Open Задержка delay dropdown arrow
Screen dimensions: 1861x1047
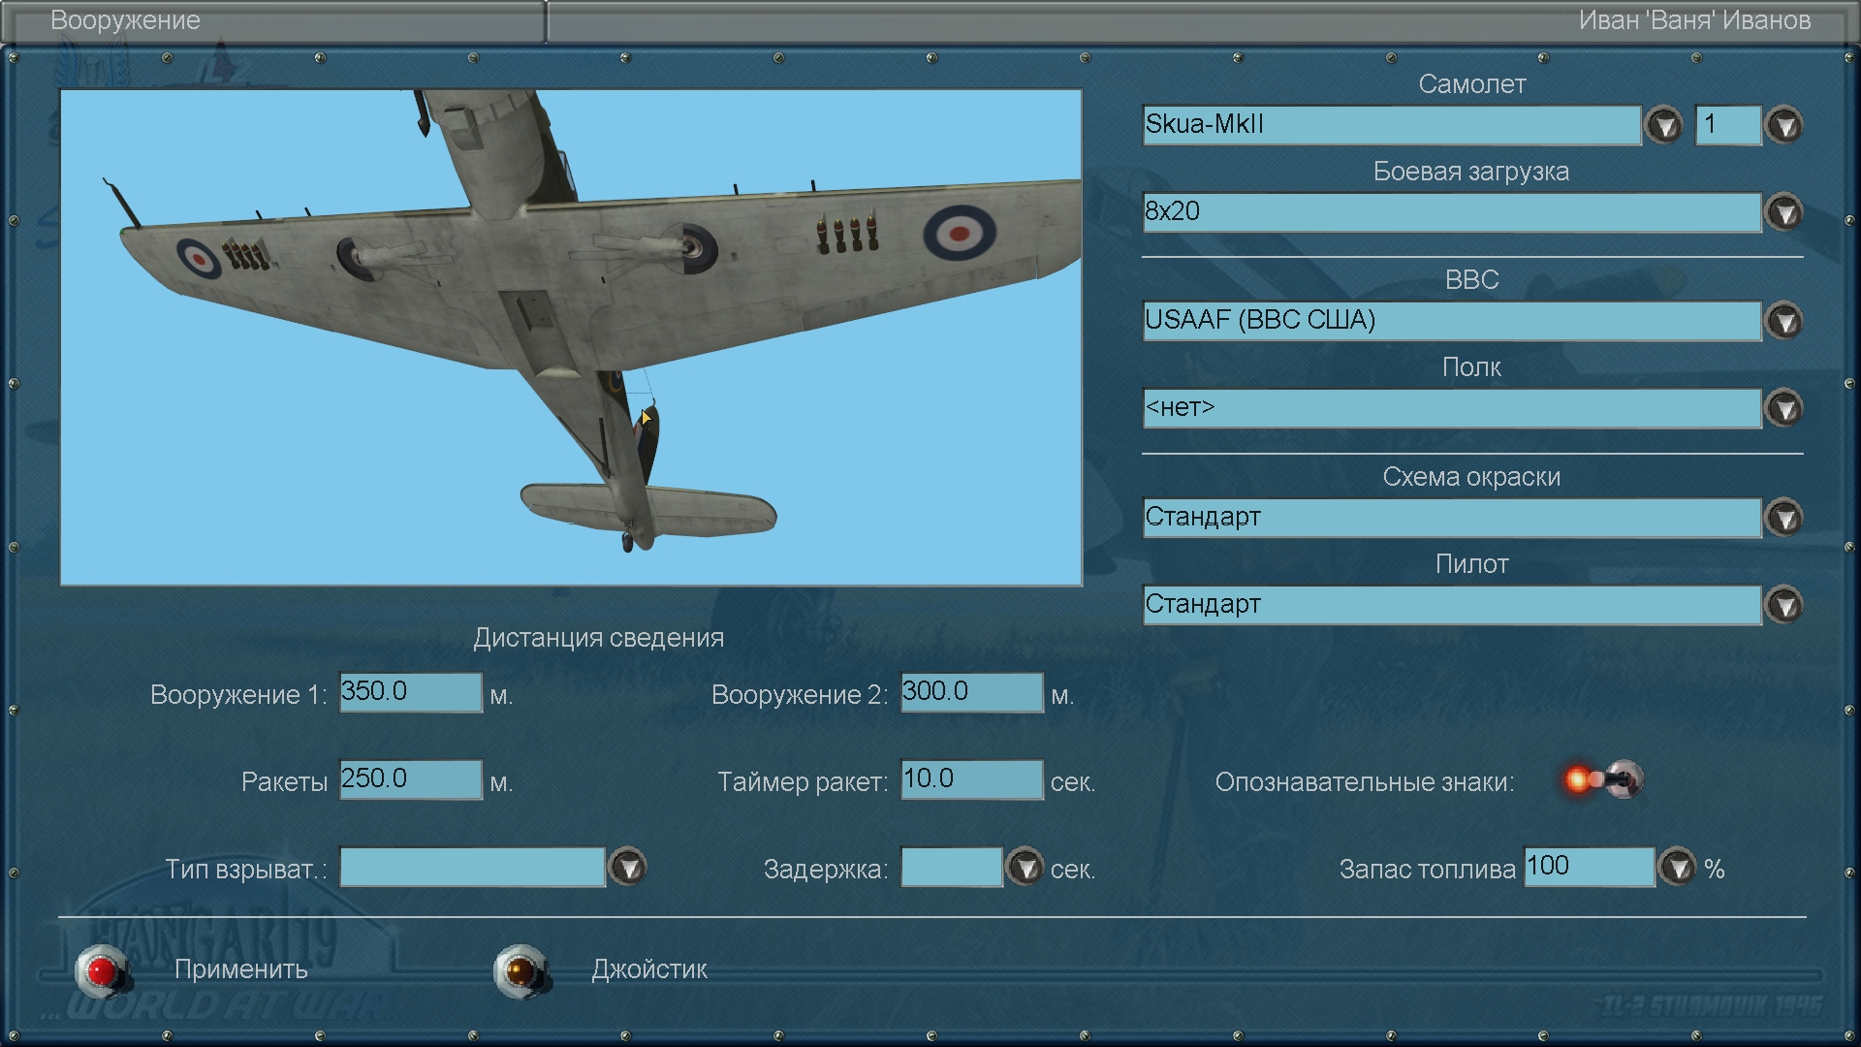[x=1025, y=868]
